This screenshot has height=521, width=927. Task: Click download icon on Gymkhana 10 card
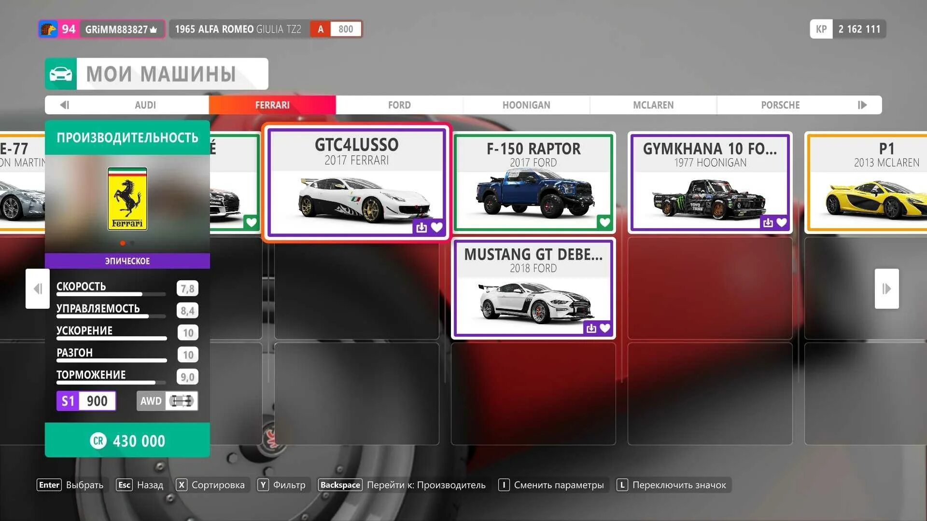click(768, 222)
